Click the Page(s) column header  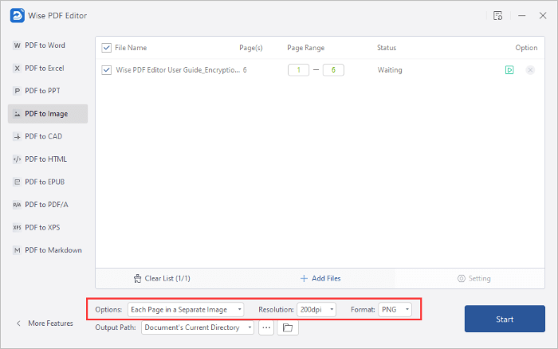(x=251, y=48)
